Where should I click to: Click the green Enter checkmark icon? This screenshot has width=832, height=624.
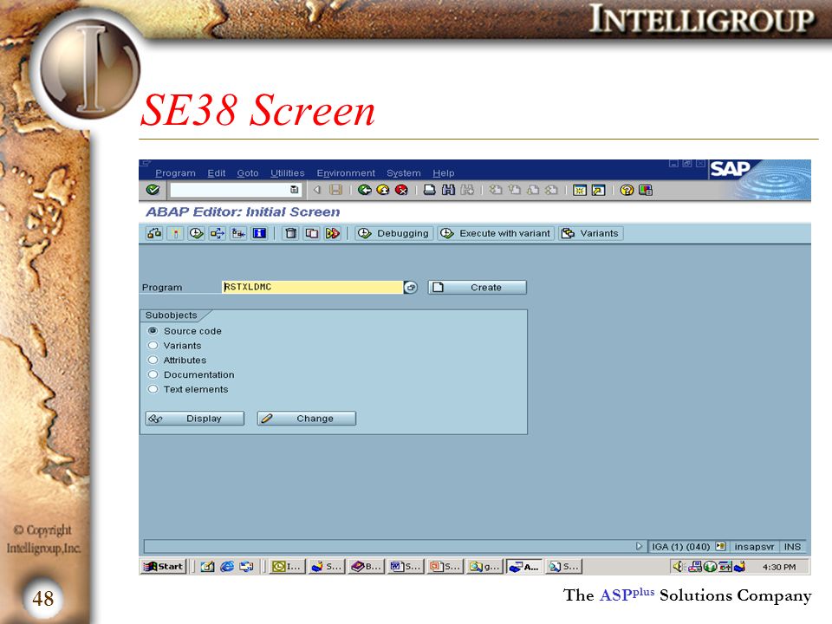pyautogui.click(x=153, y=190)
